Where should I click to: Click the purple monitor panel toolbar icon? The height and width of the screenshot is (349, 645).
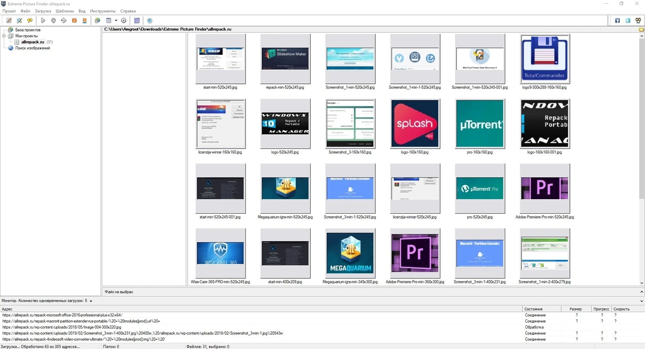(x=137, y=20)
